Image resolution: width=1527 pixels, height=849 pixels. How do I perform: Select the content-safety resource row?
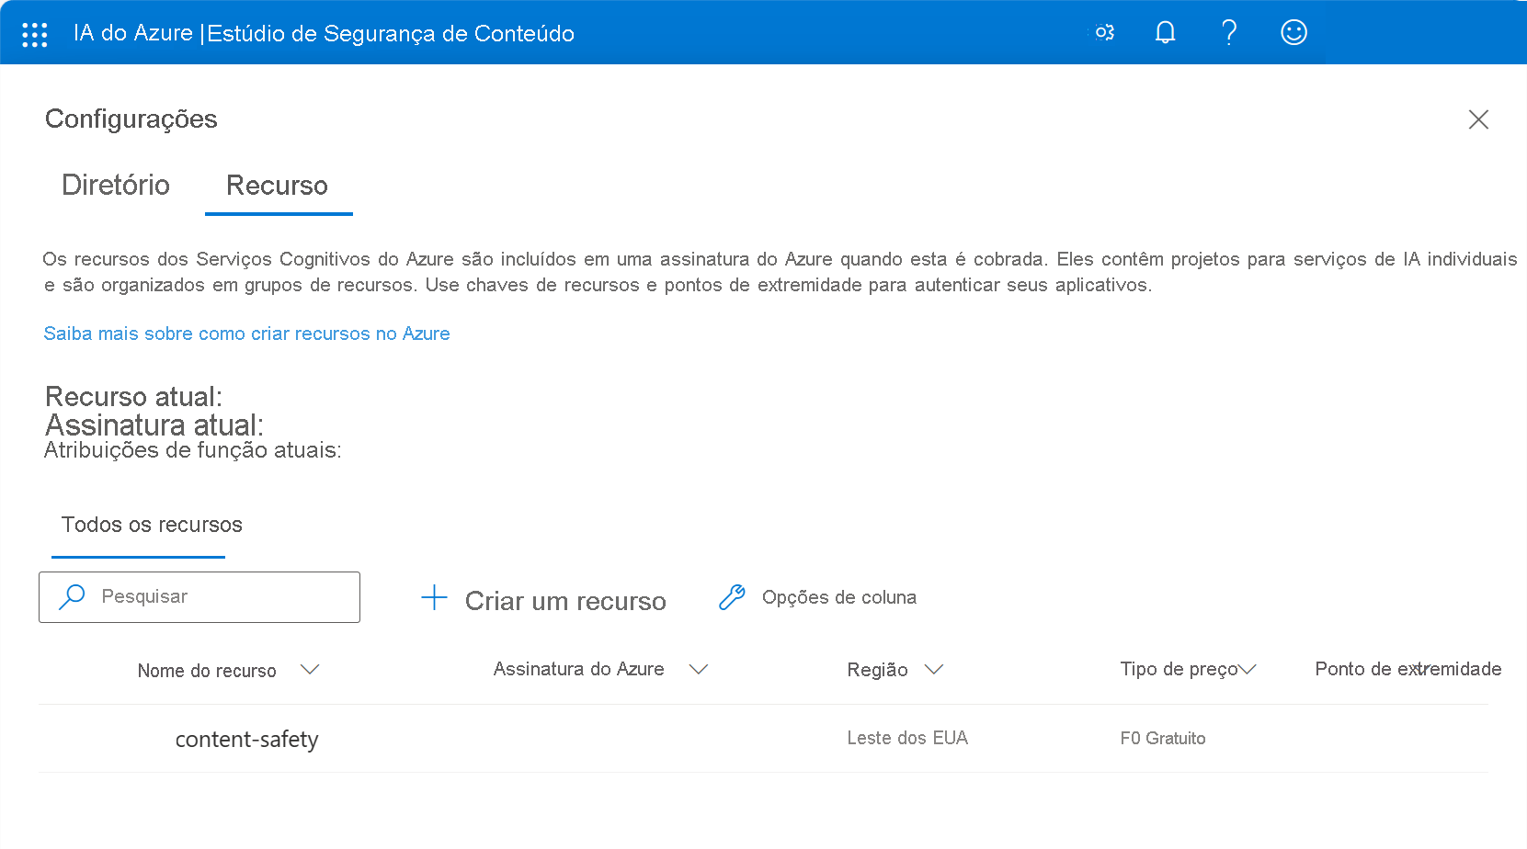coord(763,739)
